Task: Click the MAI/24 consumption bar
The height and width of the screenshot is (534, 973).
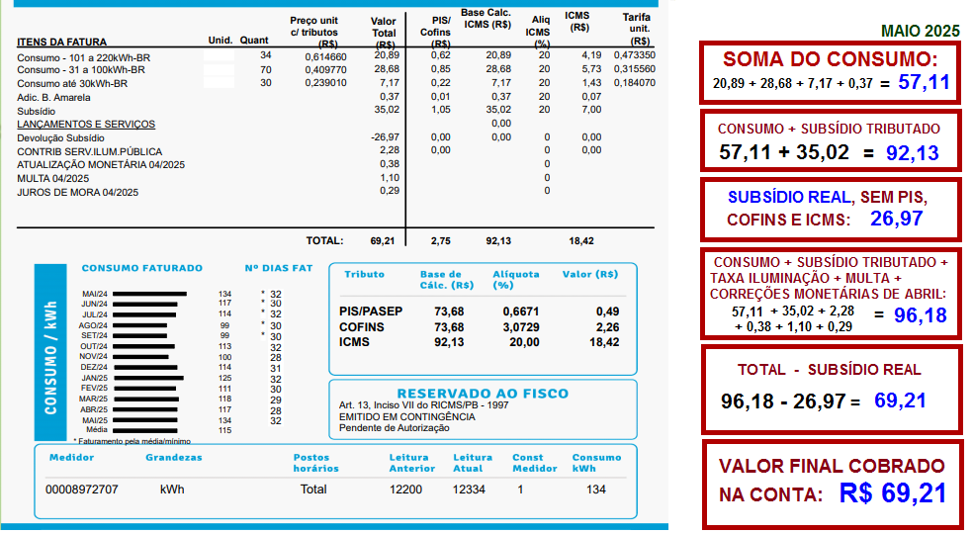Action: tap(149, 294)
